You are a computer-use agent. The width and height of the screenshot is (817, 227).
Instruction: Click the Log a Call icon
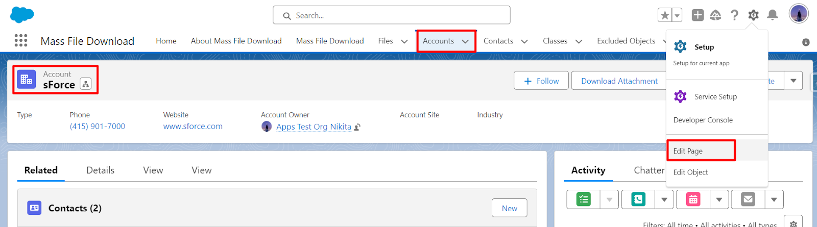pyautogui.click(x=638, y=199)
